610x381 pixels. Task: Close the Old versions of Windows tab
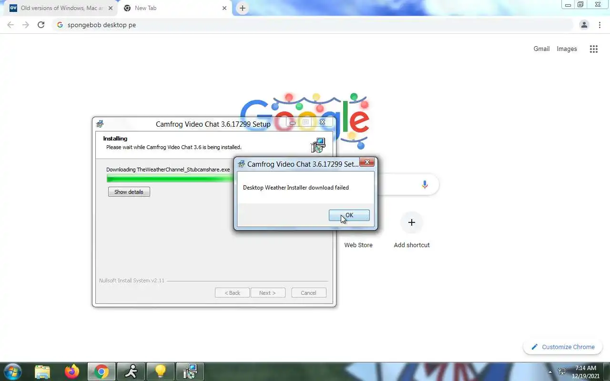coord(111,8)
